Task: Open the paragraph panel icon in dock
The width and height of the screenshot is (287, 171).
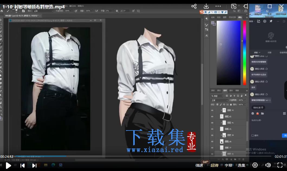Action: [x=207, y=19]
